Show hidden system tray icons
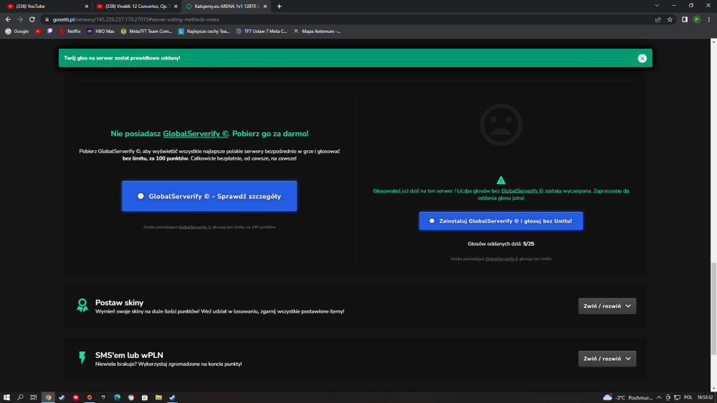The height and width of the screenshot is (403, 717). (659, 397)
